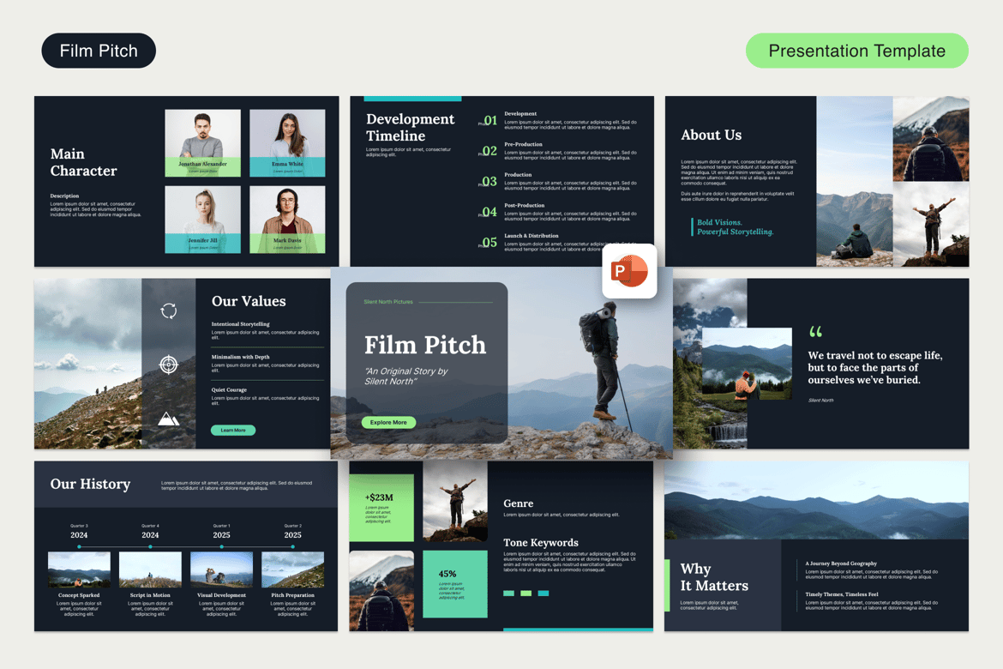Click the large Film Pitch cover title

(x=425, y=345)
